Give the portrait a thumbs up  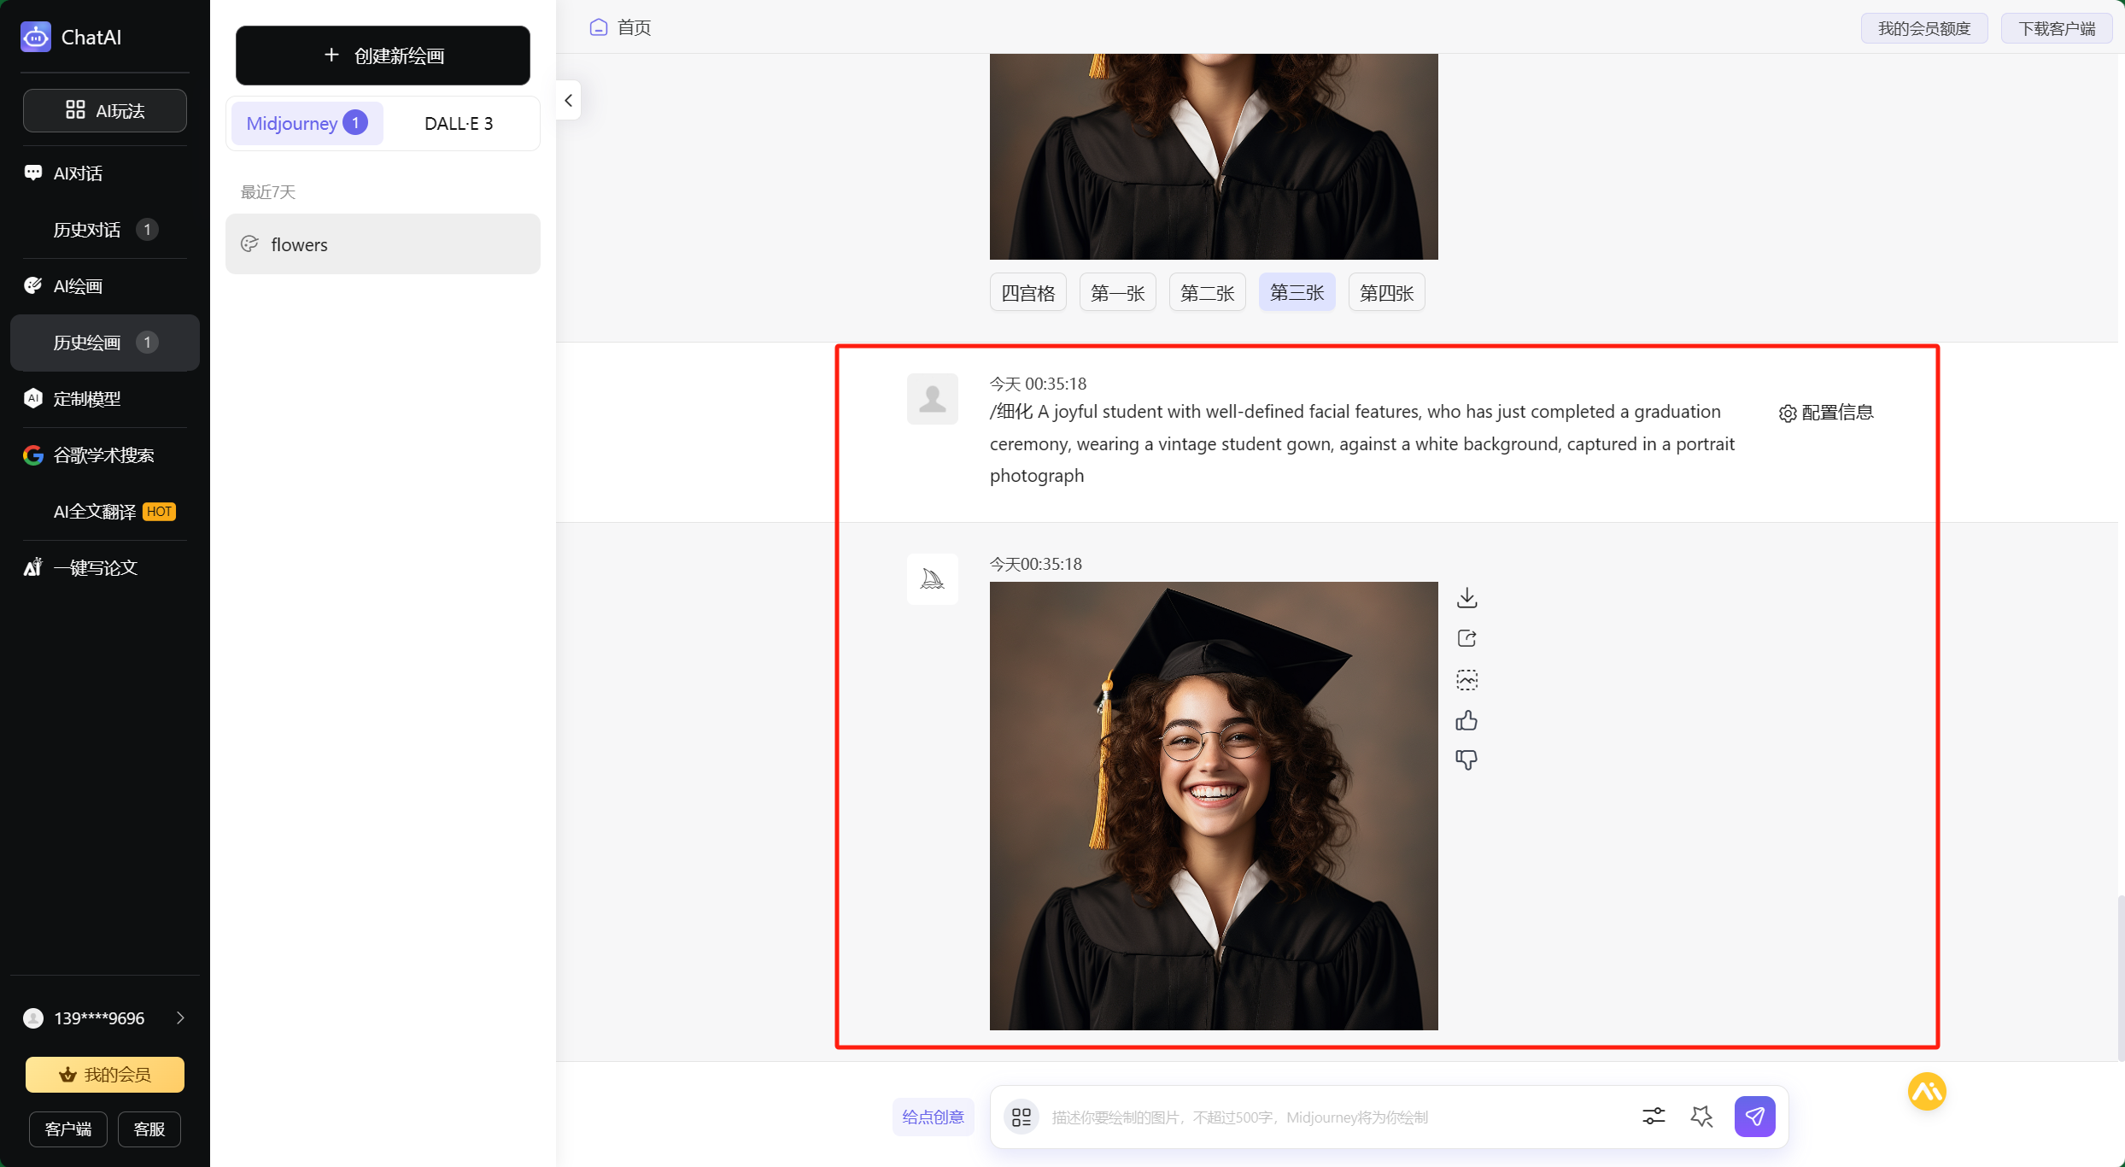coord(1466,720)
